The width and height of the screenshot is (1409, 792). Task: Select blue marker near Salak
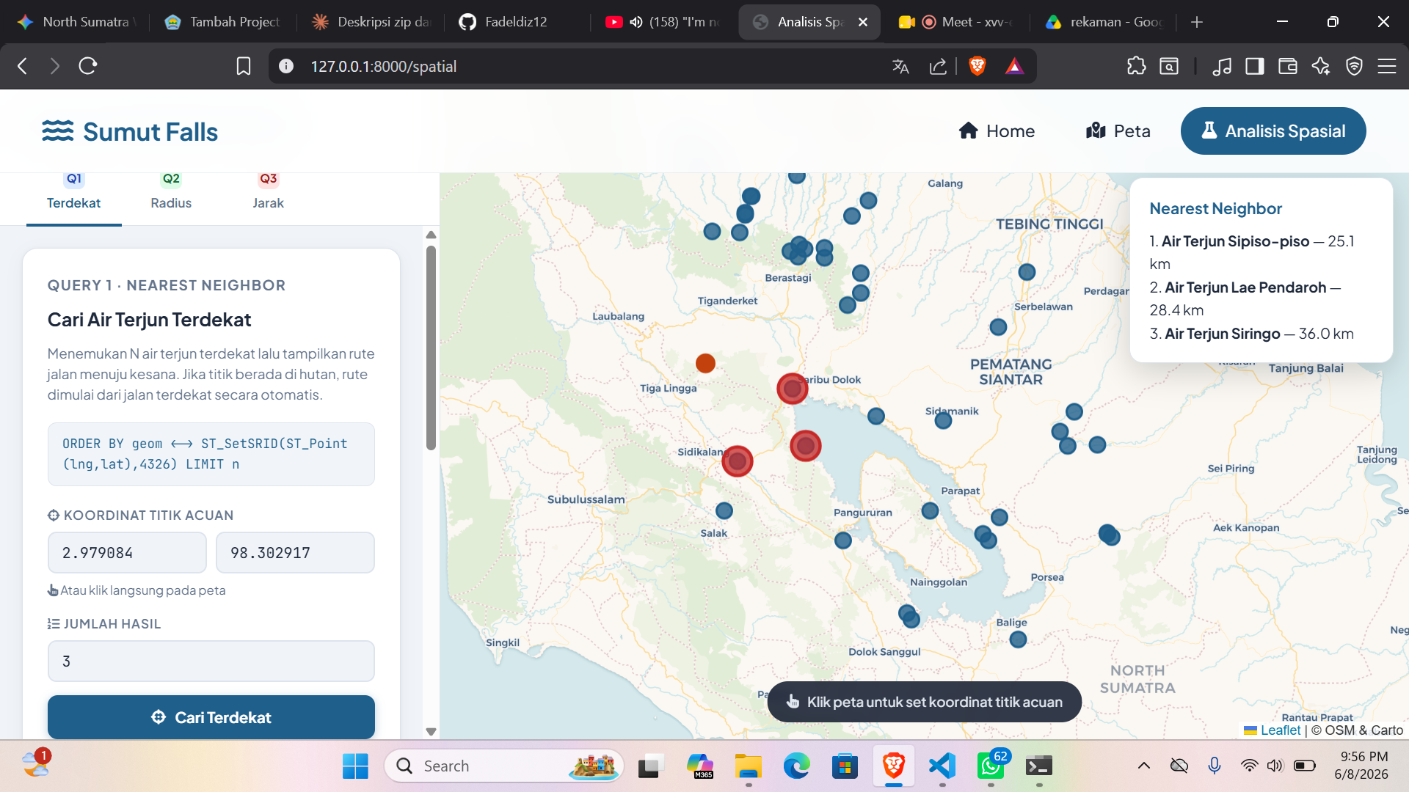tap(724, 510)
